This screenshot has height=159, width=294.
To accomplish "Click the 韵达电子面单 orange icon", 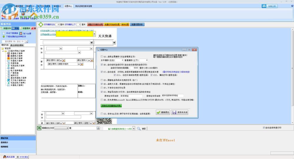I will tap(9, 58).
